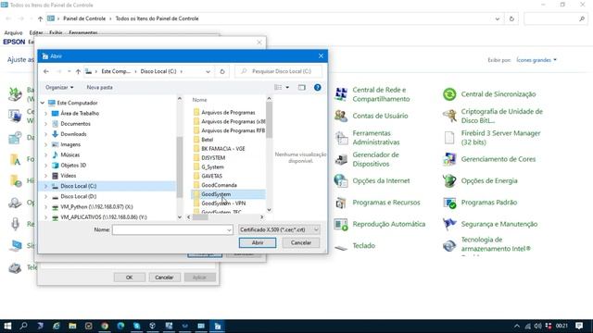
Task: Open file type Certificado X.509 dropdown
Action: 279,229
